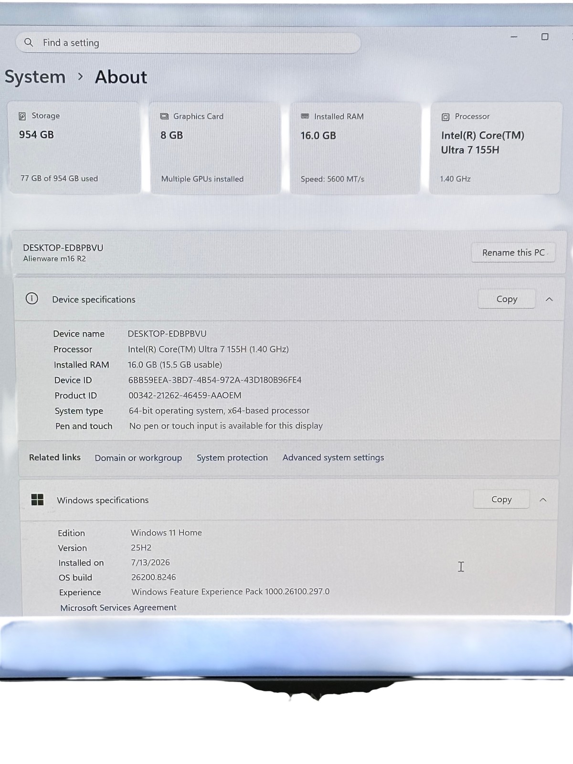The image size is (573, 764).
Task: Open System protection link
Action: click(232, 457)
